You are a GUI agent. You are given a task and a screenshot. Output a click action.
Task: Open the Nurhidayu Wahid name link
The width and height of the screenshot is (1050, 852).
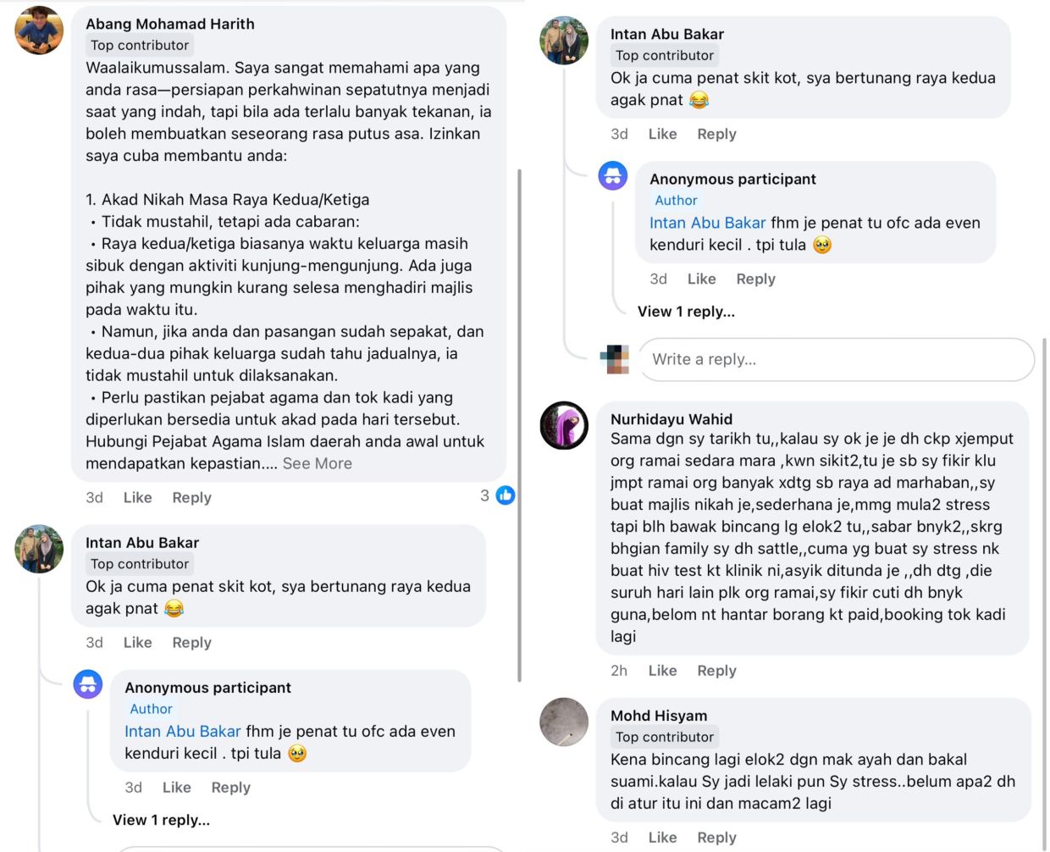click(x=671, y=418)
